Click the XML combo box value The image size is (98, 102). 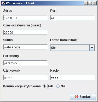click(x=70, y=48)
